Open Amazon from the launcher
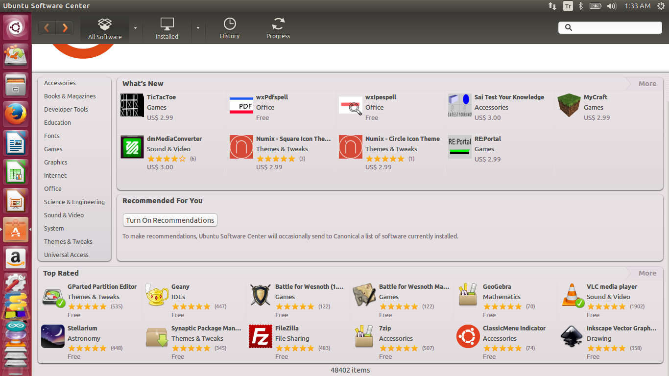Image resolution: width=669 pixels, height=376 pixels. 16,258
